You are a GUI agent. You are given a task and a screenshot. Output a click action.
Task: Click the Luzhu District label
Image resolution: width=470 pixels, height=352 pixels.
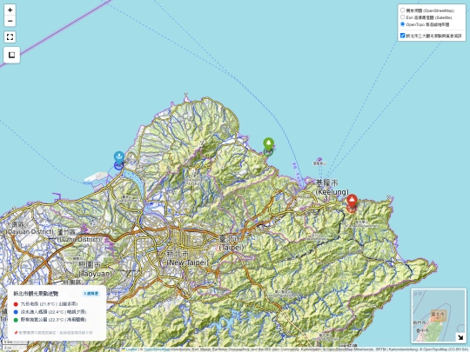point(78,236)
